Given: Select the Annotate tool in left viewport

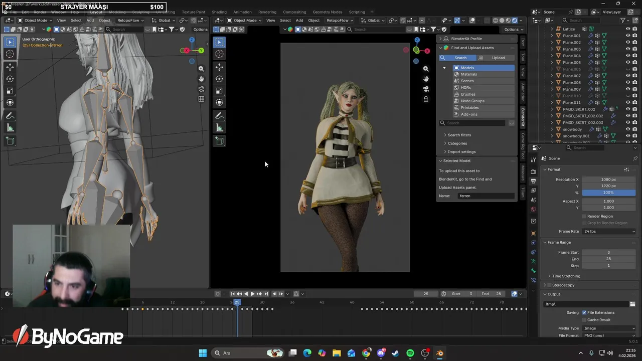Looking at the screenshot, I should [10, 116].
